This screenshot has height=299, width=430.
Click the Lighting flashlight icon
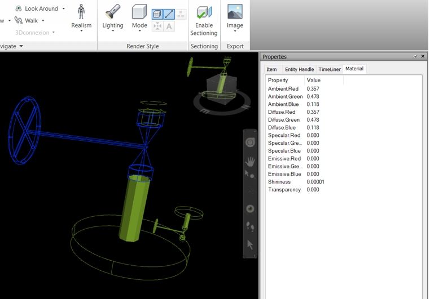tap(112, 11)
